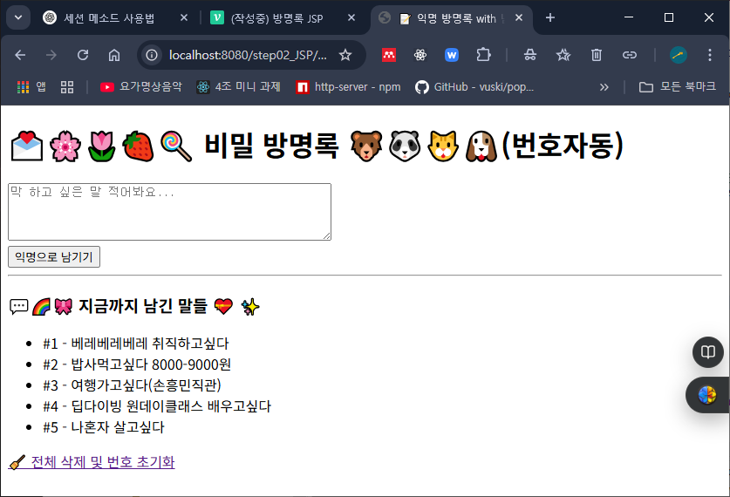The height and width of the screenshot is (497, 730).
Task: Open the extensions puzzle-piece menu
Action: pyautogui.click(x=483, y=55)
